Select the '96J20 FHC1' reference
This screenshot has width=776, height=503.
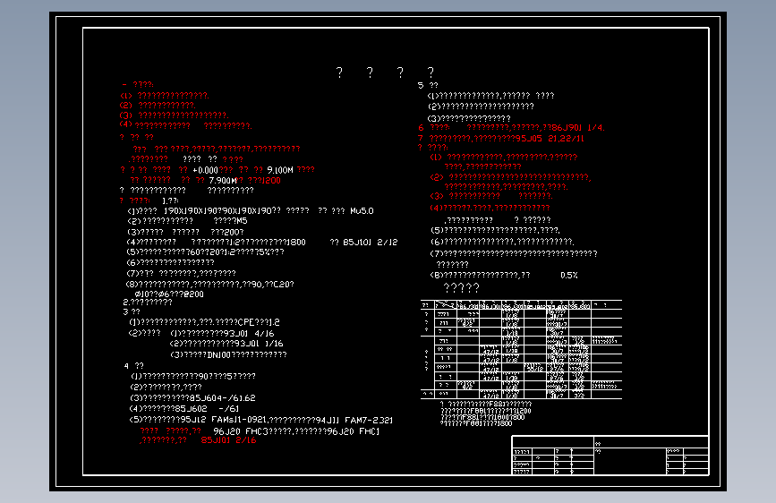click(353, 431)
